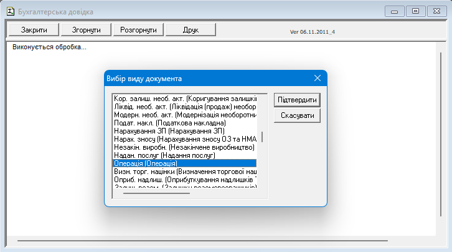The height and width of the screenshot is (252, 452).
Task: Choose Модерн. необ. акт. in list
Action: pyautogui.click(x=184, y=115)
